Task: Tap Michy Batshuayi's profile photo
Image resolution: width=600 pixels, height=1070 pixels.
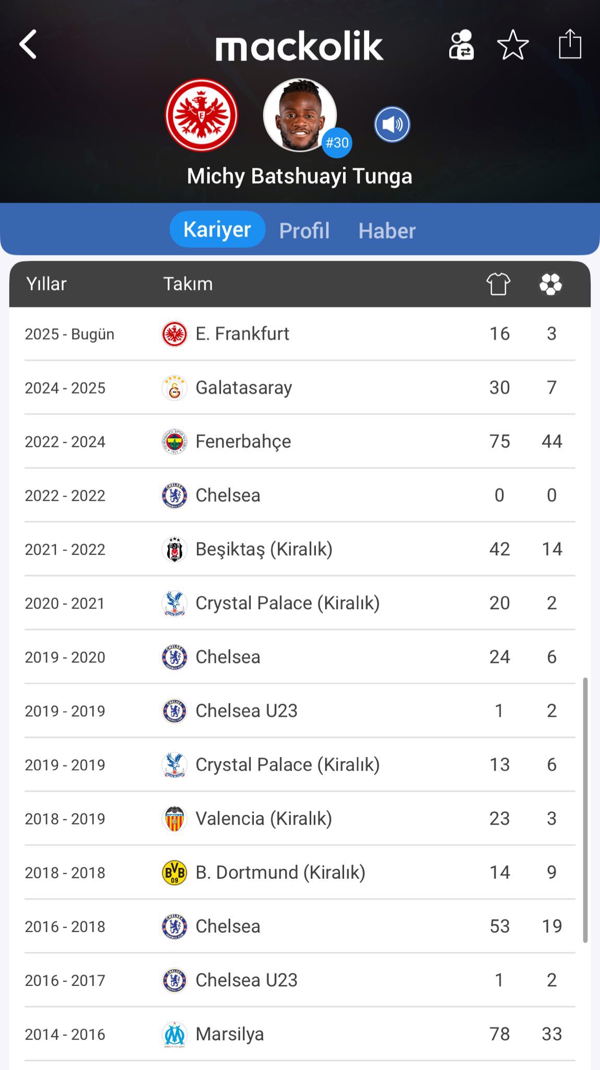Action: click(299, 114)
